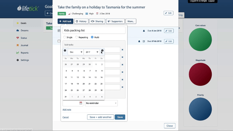Choose the Repeating task radio option
The image size is (233, 131).
pos(76,37)
